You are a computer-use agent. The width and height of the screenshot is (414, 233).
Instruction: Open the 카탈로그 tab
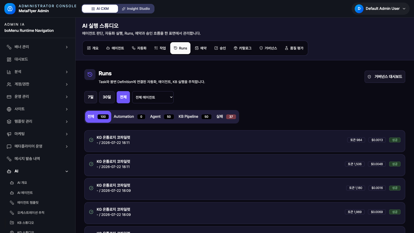tap(243, 48)
